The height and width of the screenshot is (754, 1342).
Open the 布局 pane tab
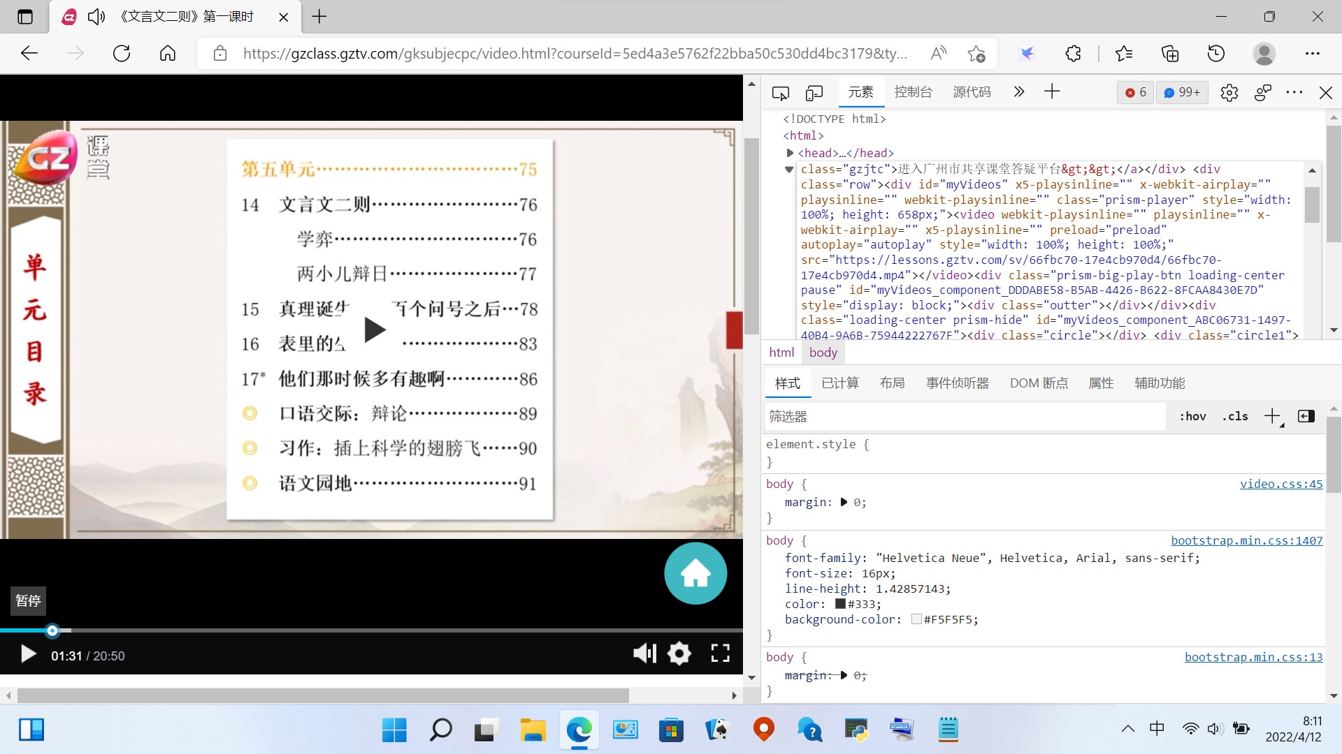tap(893, 383)
